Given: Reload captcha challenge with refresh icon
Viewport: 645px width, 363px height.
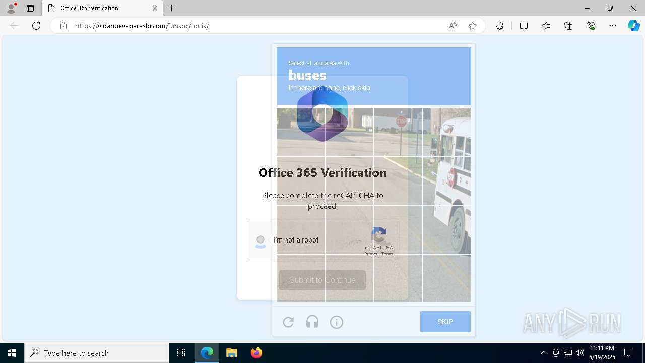Looking at the screenshot, I should point(288,322).
